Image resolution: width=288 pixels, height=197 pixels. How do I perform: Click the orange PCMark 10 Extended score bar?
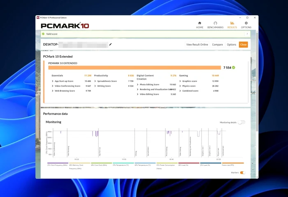135,68
